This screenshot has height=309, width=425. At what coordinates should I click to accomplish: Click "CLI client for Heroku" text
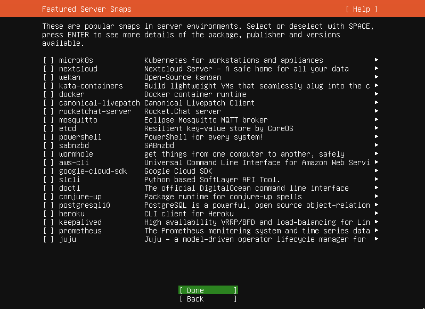[189, 214]
